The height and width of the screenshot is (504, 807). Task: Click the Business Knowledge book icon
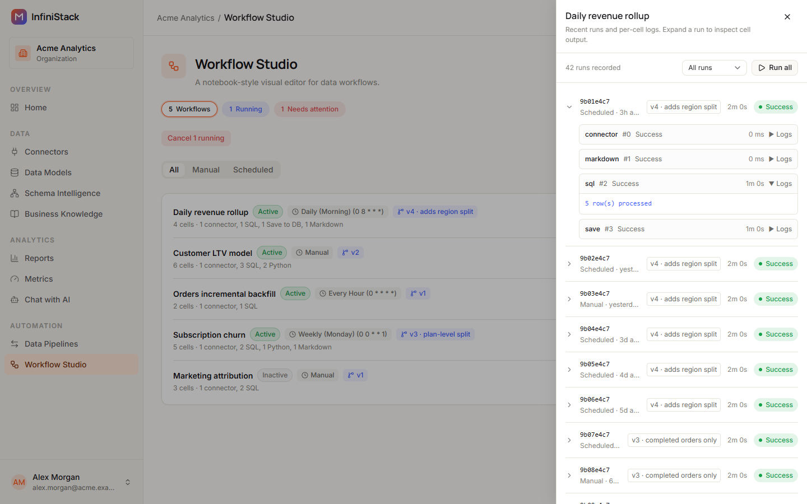pos(15,214)
